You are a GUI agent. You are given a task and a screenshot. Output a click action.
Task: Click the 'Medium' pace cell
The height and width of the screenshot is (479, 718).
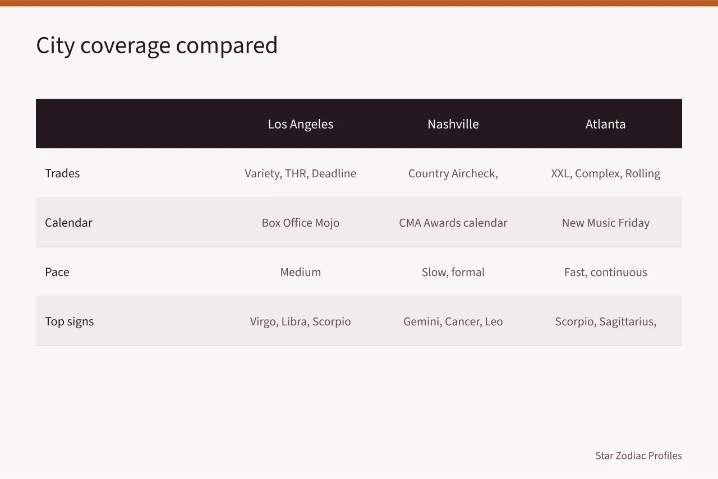(x=301, y=272)
